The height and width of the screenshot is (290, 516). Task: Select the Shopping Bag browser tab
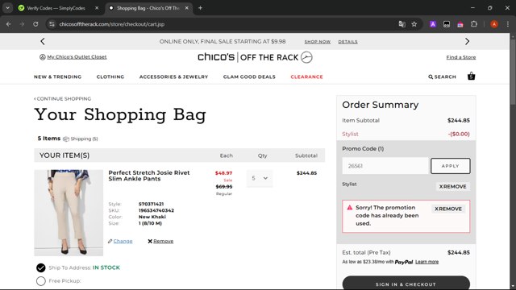click(x=148, y=8)
